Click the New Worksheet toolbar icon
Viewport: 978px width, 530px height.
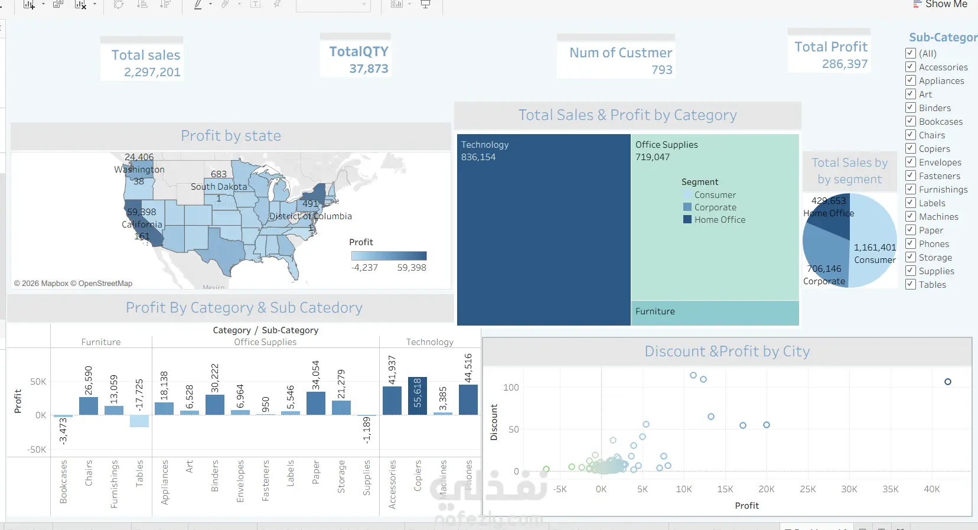point(28,4)
